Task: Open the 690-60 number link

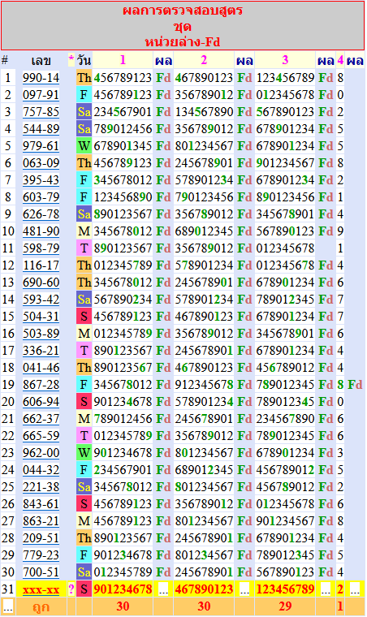Action: click(x=41, y=283)
